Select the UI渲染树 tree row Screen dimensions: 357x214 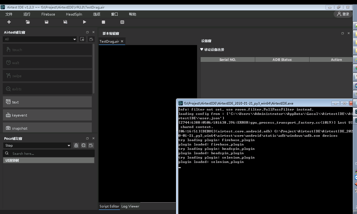tap(49, 160)
